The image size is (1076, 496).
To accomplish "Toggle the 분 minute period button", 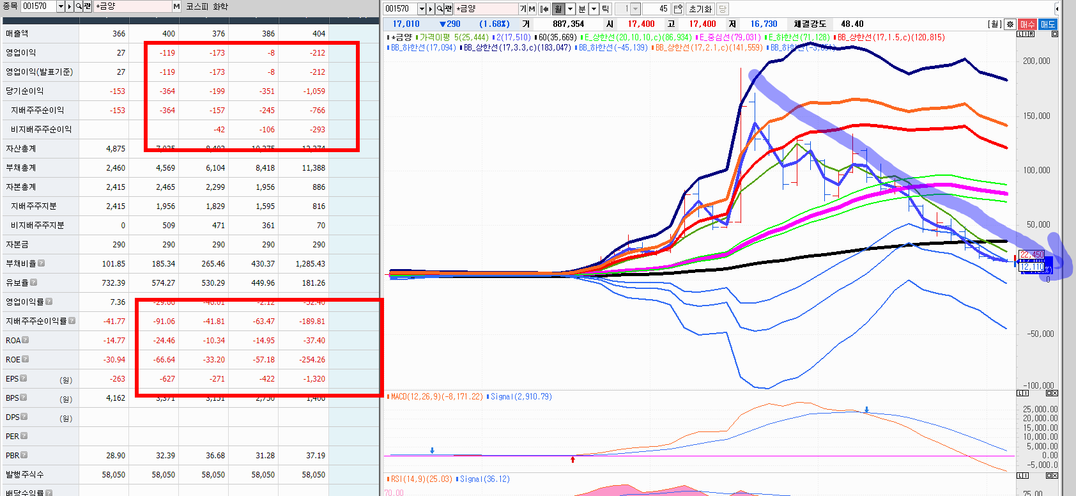I will coord(582,9).
